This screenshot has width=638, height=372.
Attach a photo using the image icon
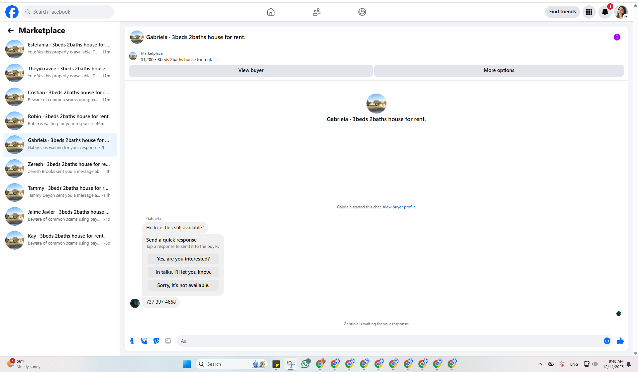144,341
